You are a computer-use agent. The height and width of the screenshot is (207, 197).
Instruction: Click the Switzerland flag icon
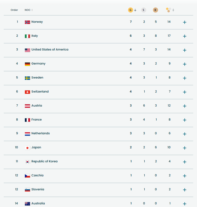(27, 92)
